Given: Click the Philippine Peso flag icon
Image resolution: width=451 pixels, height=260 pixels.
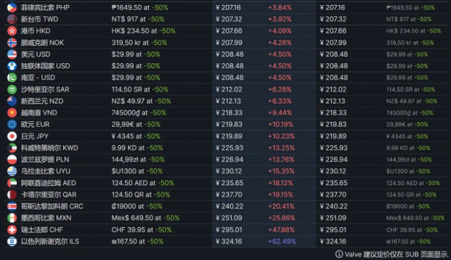Looking at the screenshot, I should click(12, 7).
